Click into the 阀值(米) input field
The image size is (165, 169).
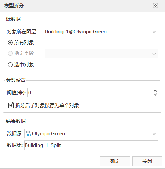pyautogui.click(x=90, y=93)
